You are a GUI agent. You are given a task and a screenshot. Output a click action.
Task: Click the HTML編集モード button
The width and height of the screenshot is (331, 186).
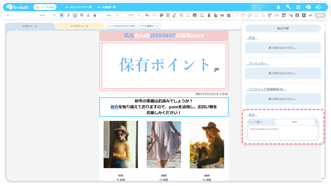[149, 26]
